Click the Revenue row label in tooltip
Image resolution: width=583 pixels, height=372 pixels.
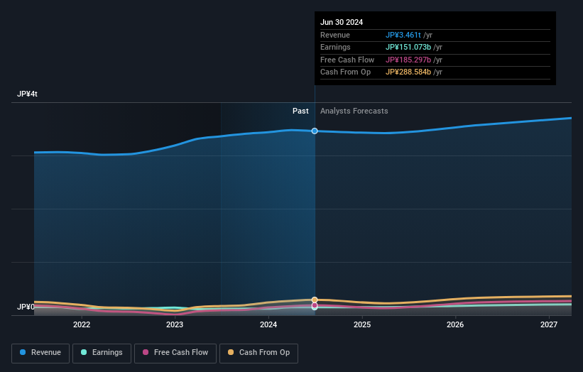coord(335,35)
